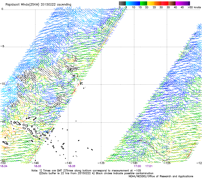Click the purple "18:35" pass time

(x=37, y=166)
